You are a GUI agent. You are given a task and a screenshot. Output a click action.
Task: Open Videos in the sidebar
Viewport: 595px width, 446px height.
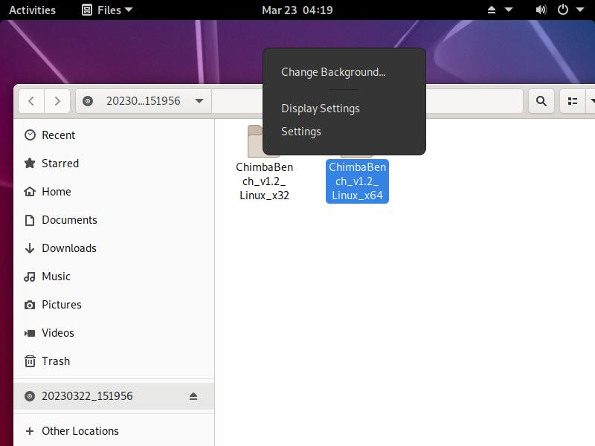point(114,333)
